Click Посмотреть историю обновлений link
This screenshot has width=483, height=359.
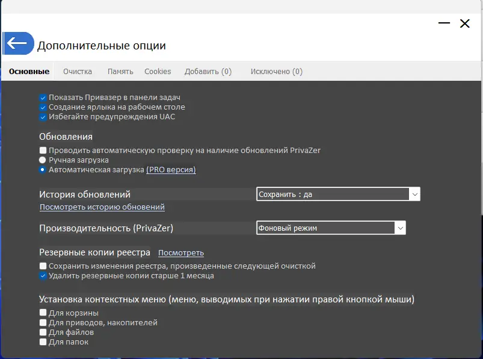[x=102, y=207]
